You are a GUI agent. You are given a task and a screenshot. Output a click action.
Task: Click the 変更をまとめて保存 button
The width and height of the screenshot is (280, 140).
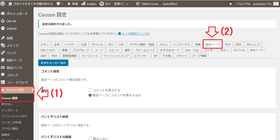53,62
